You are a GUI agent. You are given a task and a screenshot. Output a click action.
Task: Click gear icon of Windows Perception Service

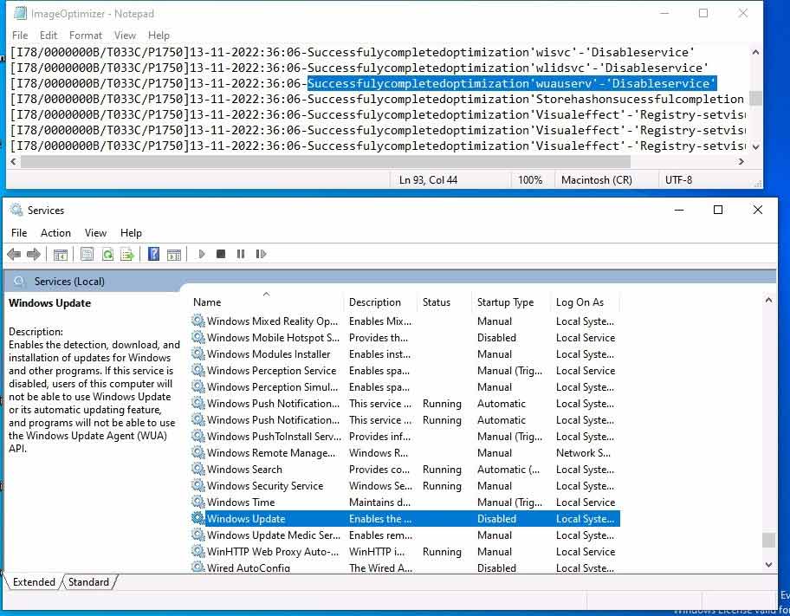(198, 370)
